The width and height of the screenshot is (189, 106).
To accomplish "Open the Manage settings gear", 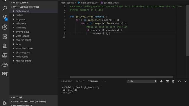I will click(5, 103).
